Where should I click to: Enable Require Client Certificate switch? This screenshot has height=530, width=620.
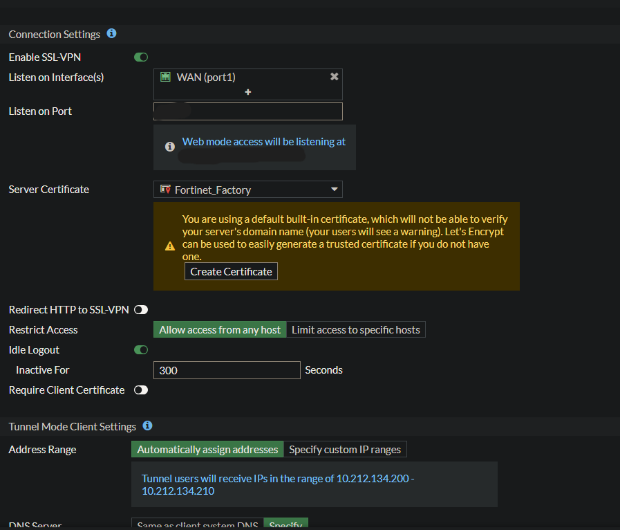[141, 390]
